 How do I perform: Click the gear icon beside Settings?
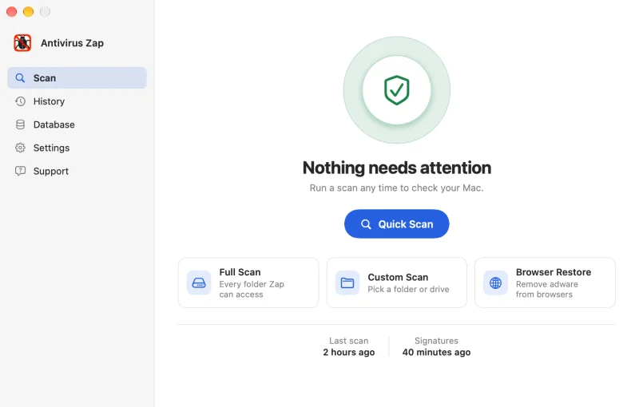(20, 148)
